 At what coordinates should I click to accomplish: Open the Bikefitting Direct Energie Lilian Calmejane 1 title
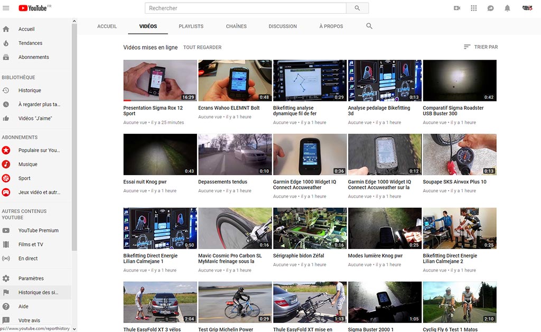click(151, 259)
